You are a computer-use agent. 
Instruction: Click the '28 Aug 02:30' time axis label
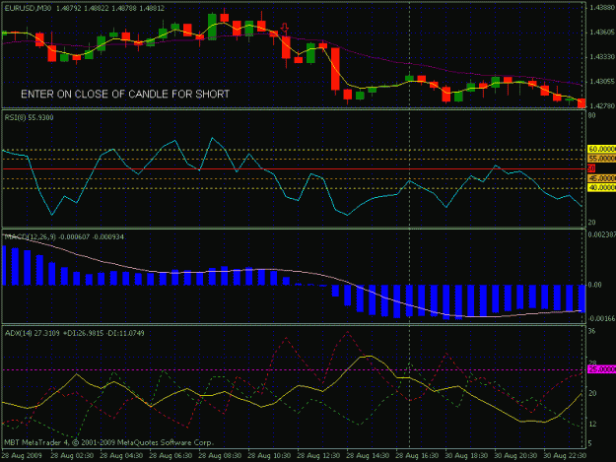[x=72, y=456]
